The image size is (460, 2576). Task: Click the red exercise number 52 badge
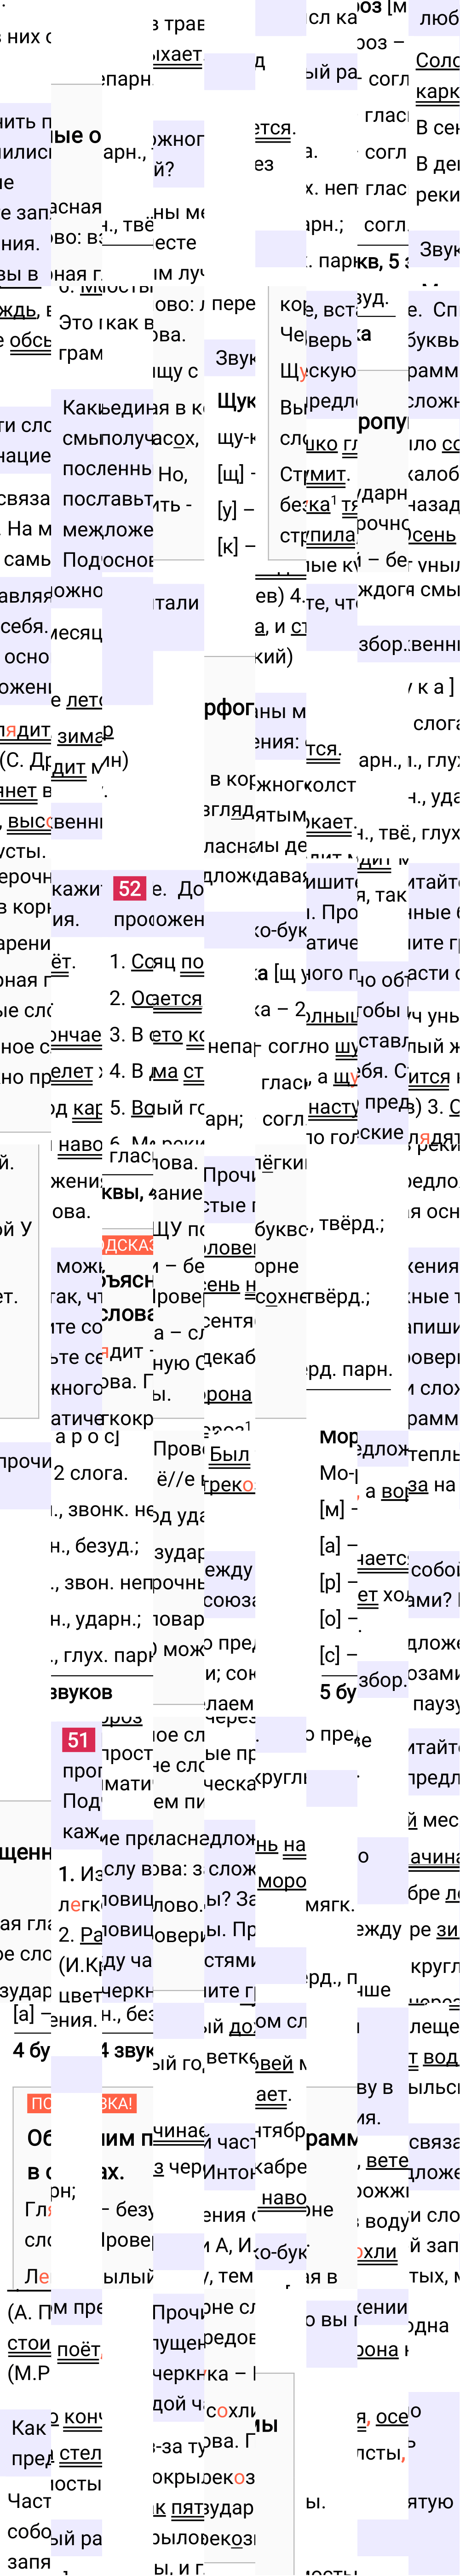coord(130,888)
